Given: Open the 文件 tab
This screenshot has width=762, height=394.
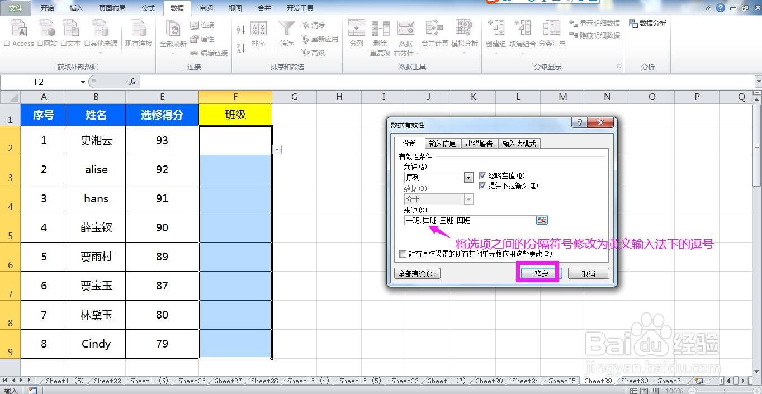Looking at the screenshot, I should (16, 8).
